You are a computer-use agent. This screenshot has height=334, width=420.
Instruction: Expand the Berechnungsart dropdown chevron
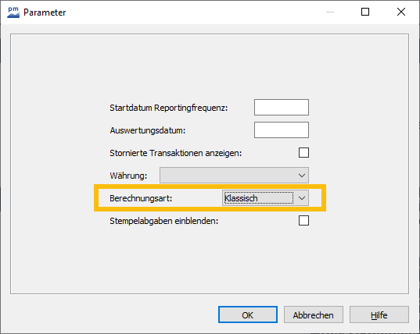coord(302,198)
